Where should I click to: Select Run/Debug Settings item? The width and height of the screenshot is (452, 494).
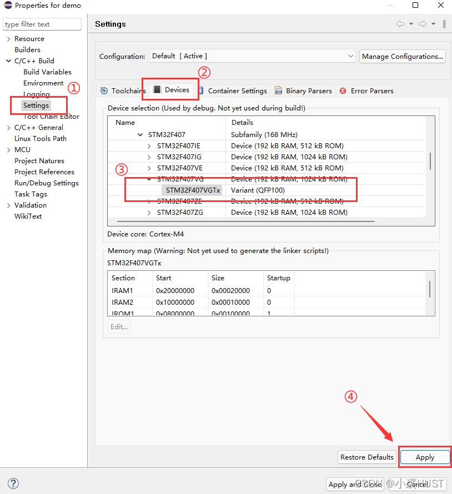(x=47, y=183)
